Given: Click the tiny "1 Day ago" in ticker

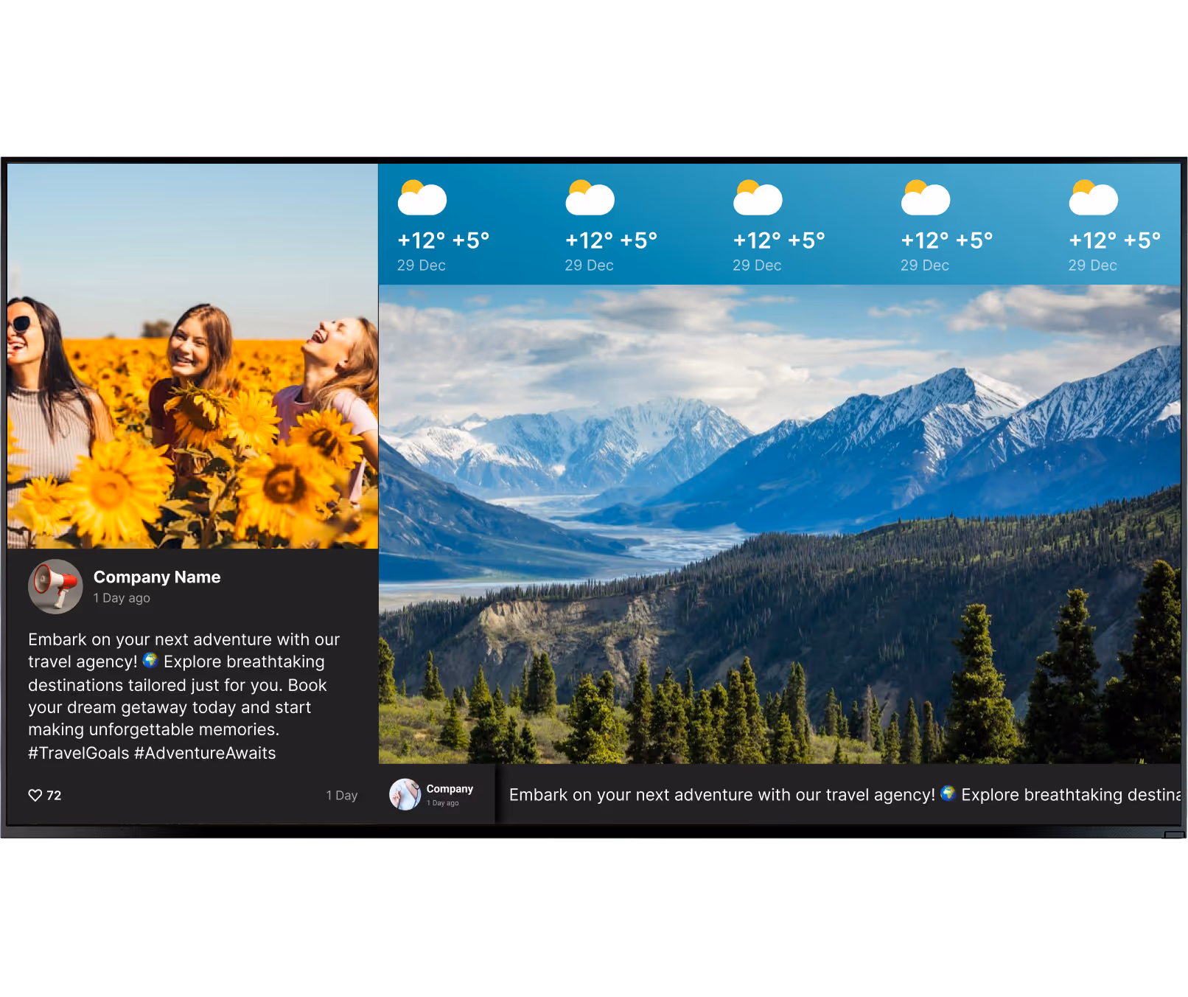Looking at the screenshot, I should coord(442,803).
